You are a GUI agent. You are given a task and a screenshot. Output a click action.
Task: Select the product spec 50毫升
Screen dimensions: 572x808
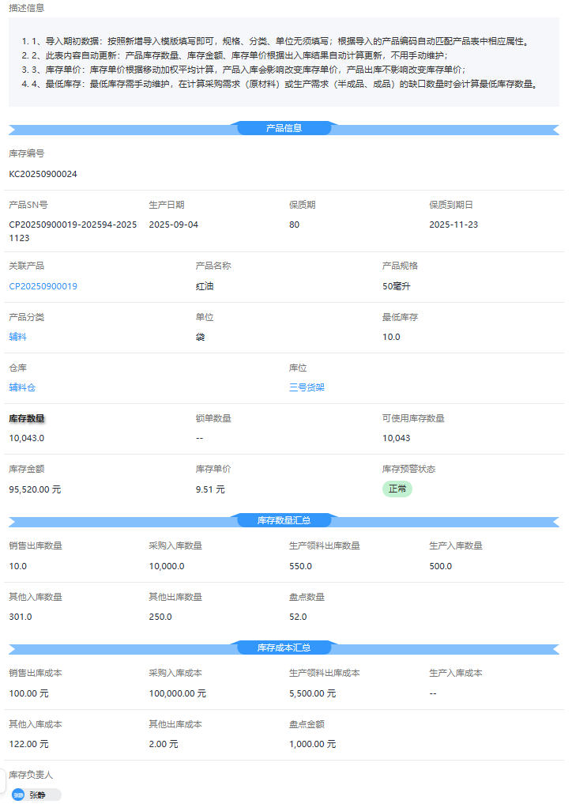(x=396, y=286)
